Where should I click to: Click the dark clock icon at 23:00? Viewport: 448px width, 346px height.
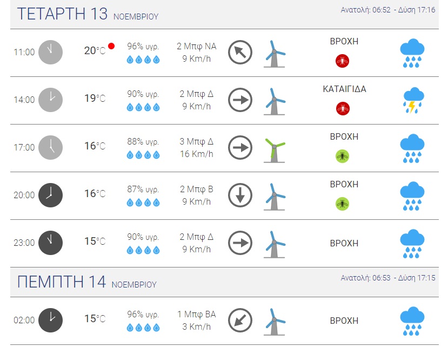51,243
